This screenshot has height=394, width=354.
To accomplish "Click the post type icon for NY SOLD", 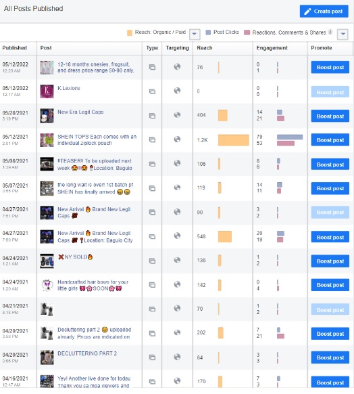I will click(x=152, y=261).
